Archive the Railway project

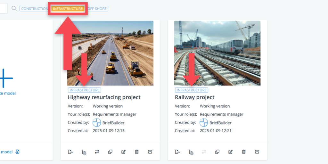[257, 152]
